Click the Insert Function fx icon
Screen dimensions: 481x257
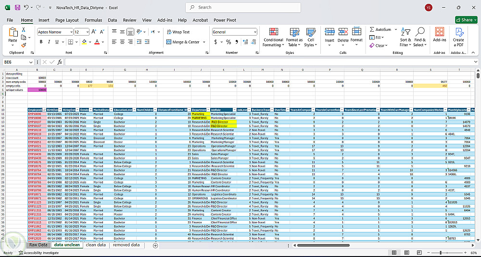coord(60,62)
